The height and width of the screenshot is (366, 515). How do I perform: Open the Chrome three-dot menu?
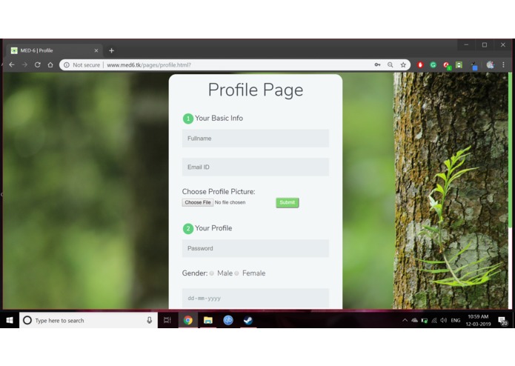pyautogui.click(x=503, y=64)
